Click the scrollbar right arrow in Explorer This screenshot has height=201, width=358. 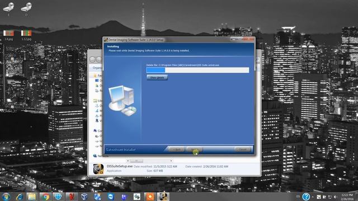click(171, 161)
